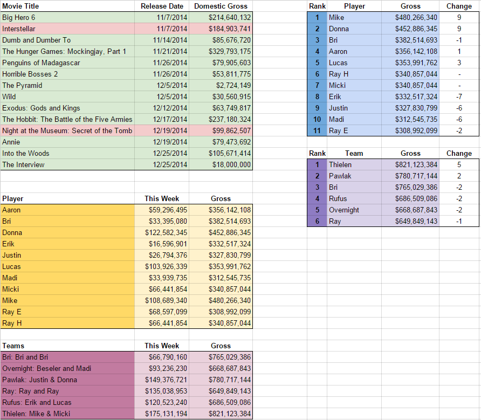481x420 pixels.
Task: Select Overnight in the purple team ranking
Action: pos(354,210)
